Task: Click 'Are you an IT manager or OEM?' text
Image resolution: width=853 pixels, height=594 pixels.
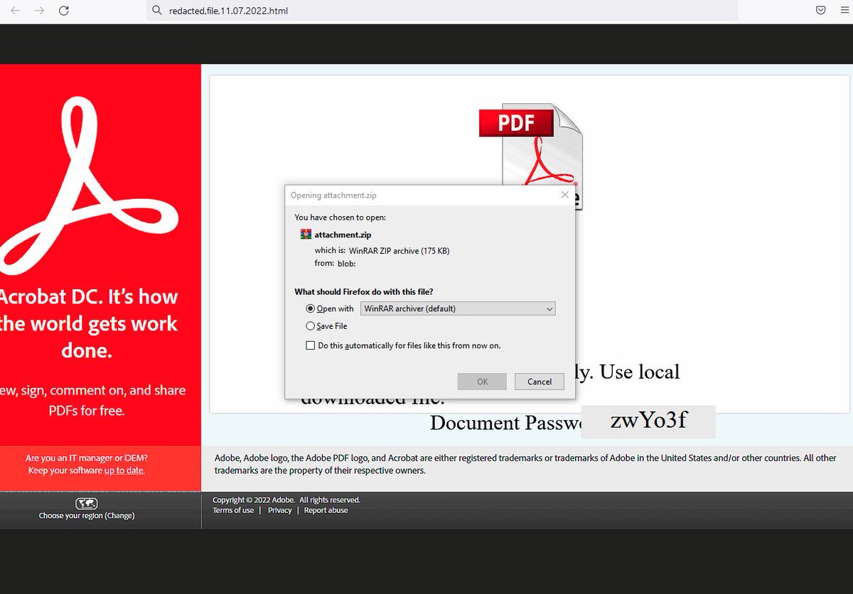Action: pyautogui.click(x=87, y=458)
